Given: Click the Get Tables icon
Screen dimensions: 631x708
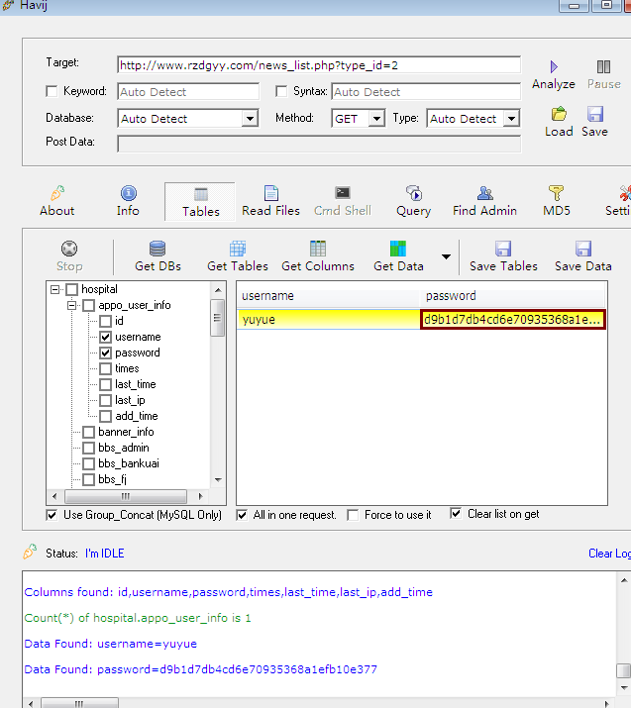Looking at the screenshot, I should (x=238, y=249).
